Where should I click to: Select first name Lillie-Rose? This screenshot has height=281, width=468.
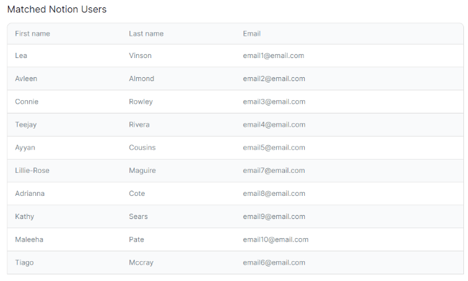tap(32, 170)
